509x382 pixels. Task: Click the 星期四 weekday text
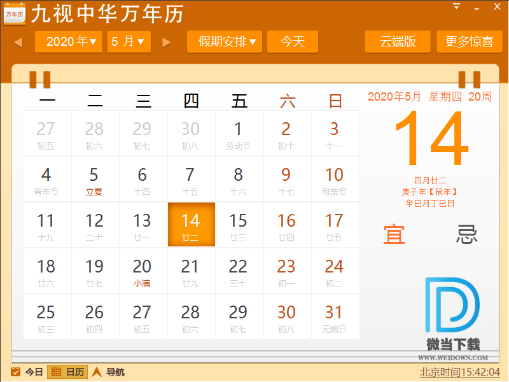[x=445, y=97]
